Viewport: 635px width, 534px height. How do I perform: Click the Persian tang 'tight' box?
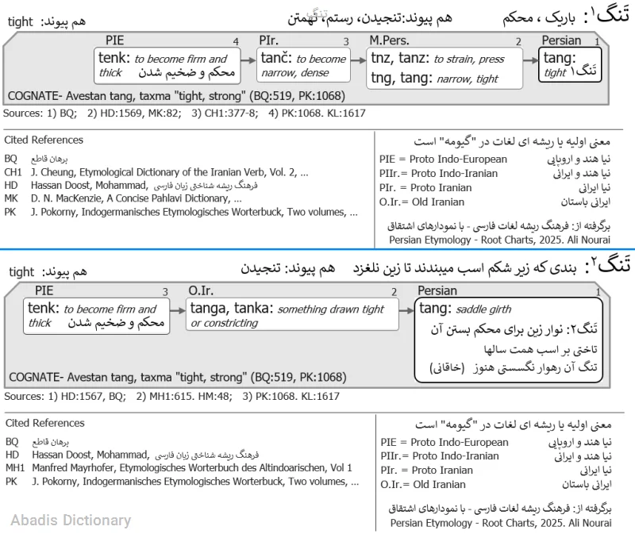570,65
